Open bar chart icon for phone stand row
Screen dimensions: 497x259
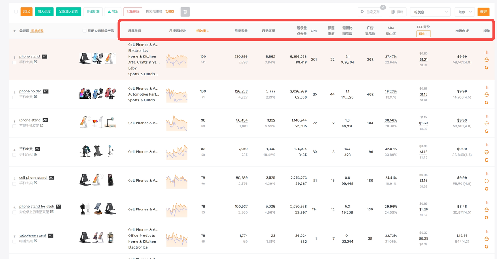(487, 52)
